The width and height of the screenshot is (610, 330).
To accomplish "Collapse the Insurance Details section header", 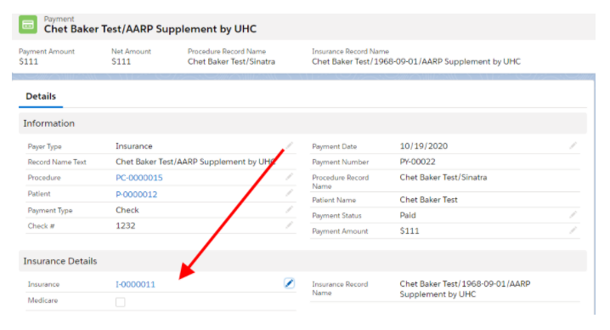I will pyautogui.click(x=302, y=261).
